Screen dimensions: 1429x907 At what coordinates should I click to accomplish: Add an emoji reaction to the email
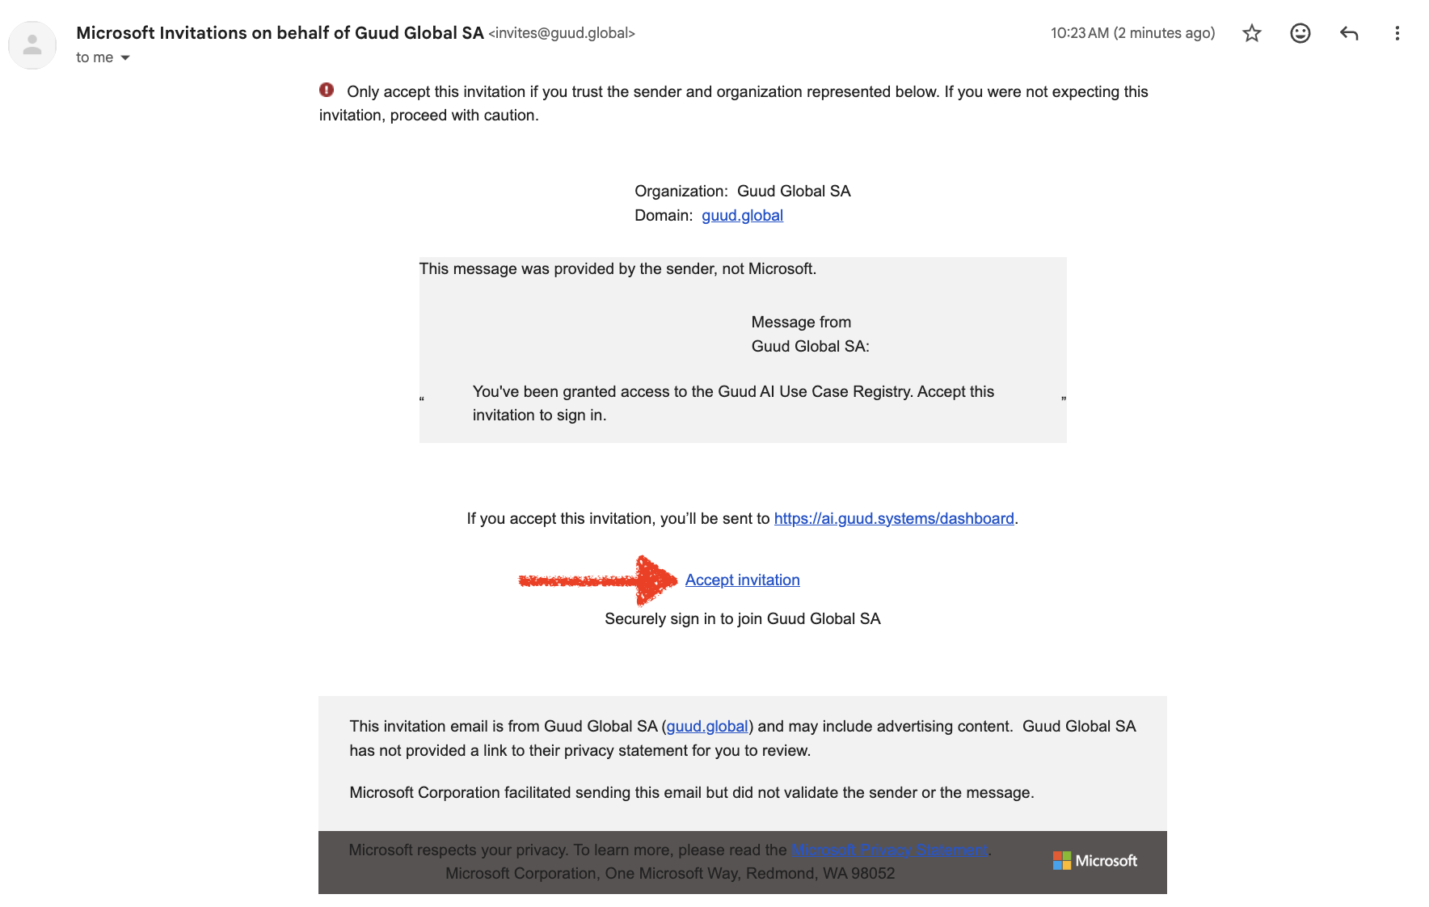pyautogui.click(x=1300, y=33)
